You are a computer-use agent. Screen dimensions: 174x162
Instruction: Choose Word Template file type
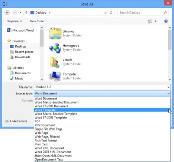pyautogui.click(x=102, y=110)
